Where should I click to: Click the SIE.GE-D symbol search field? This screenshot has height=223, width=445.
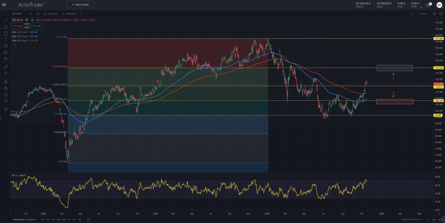18,13
